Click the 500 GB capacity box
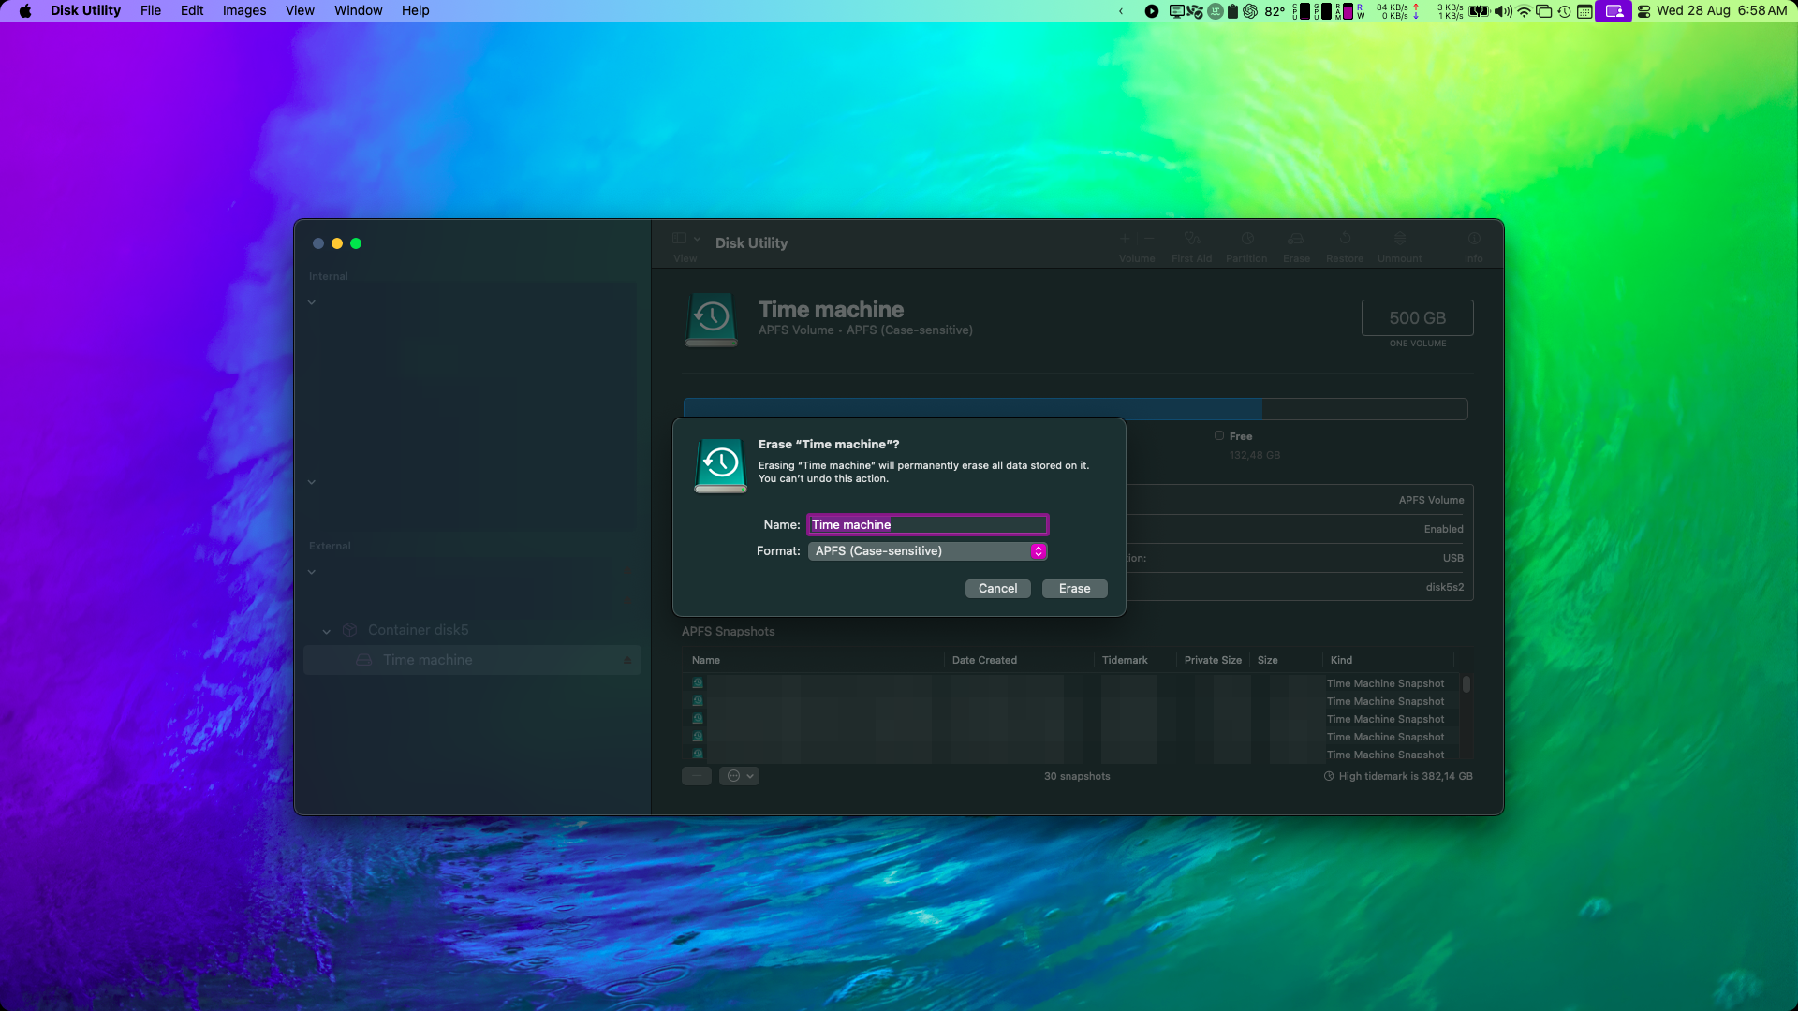1798x1011 pixels. point(1417,317)
